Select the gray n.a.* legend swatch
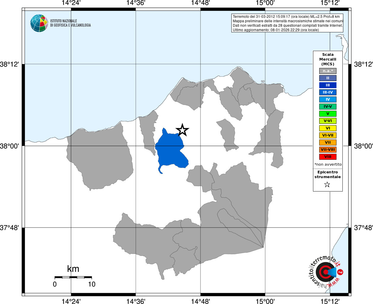Image resolution: width=373 pixels, height=304 pixels. click(328, 71)
